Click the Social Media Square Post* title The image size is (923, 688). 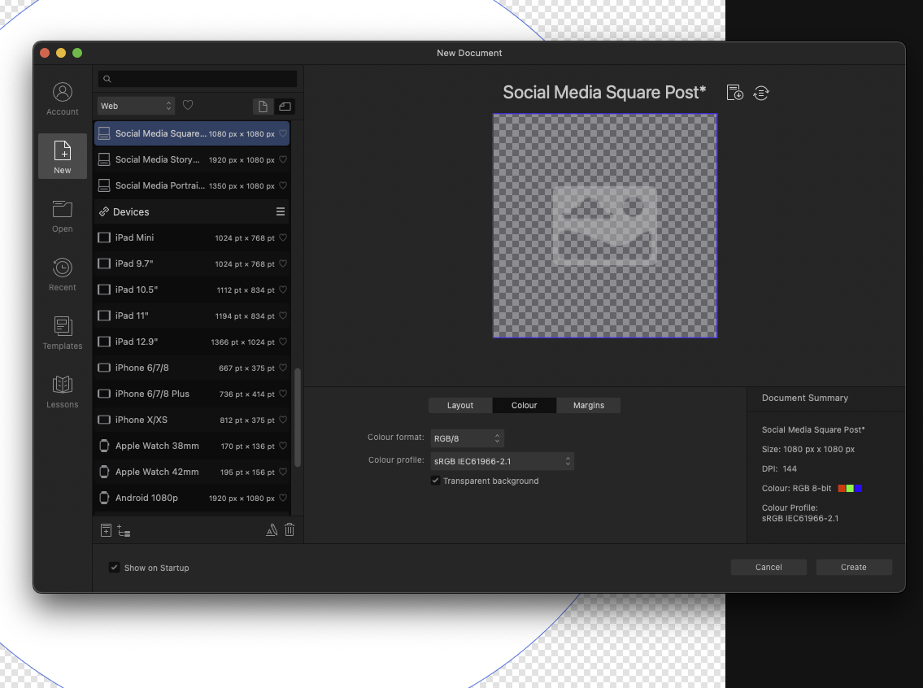point(604,93)
